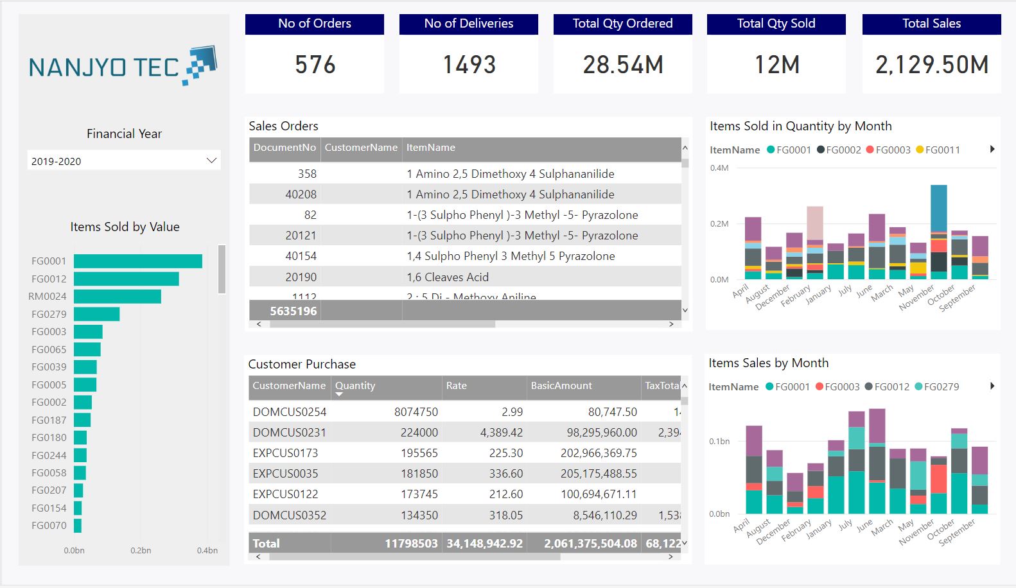This screenshot has height=588, width=1016.
Task: Select the FG0279 bar in Items Sold by Value
Action: (97, 314)
